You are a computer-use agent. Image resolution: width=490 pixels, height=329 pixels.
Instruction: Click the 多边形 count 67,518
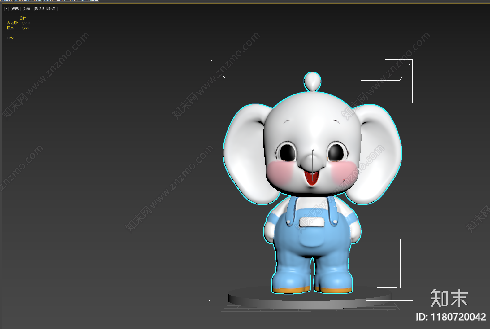tap(24, 23)
